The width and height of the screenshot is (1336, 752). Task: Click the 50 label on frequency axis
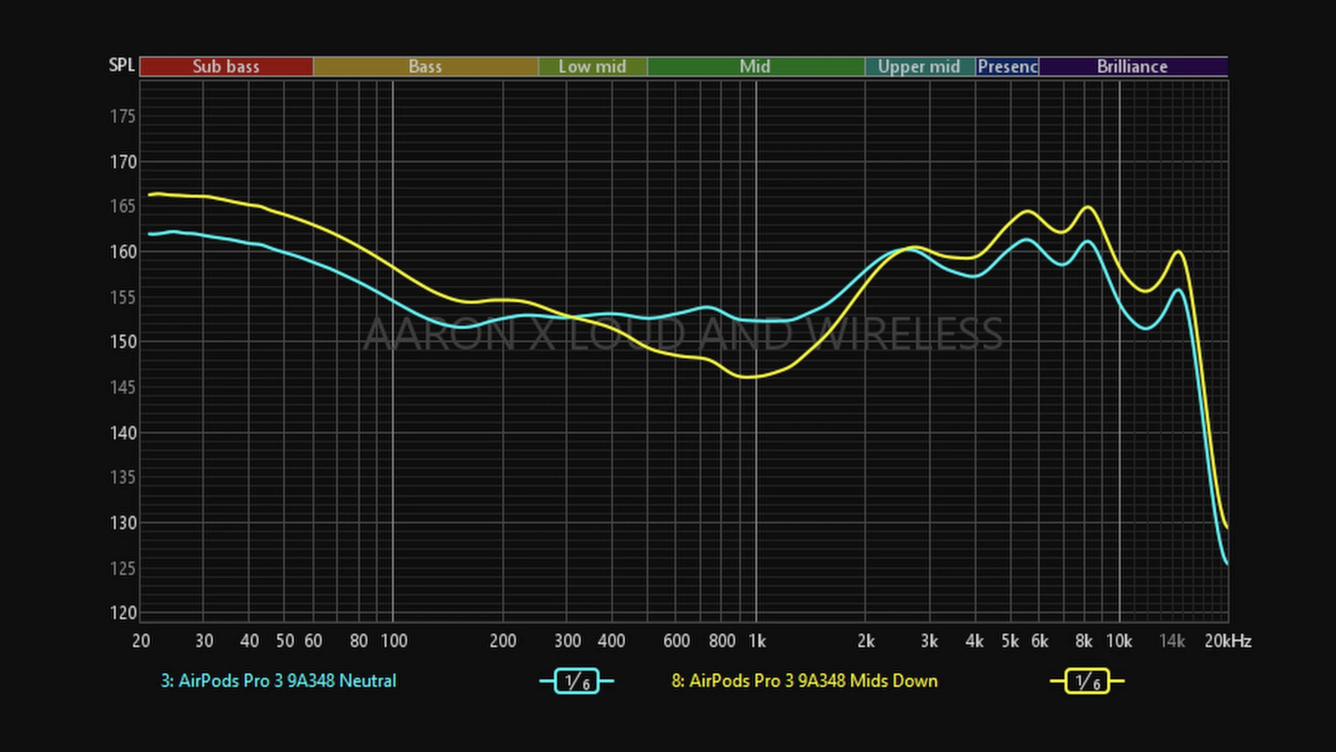click(285, 641)
